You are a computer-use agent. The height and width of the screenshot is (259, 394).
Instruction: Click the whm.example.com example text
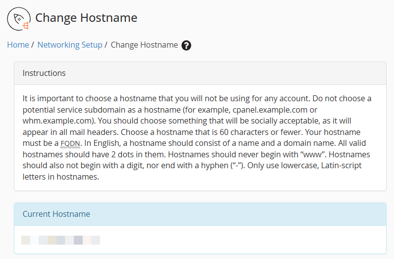pyautogui.click(x=58, y=121)
